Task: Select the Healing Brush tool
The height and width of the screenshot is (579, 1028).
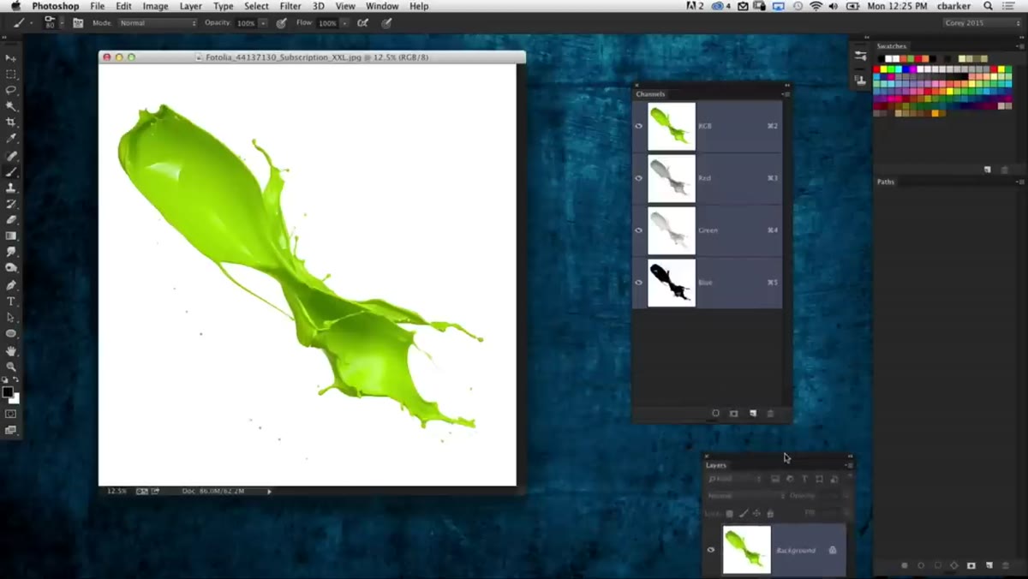Action: [x=11, y=156]
